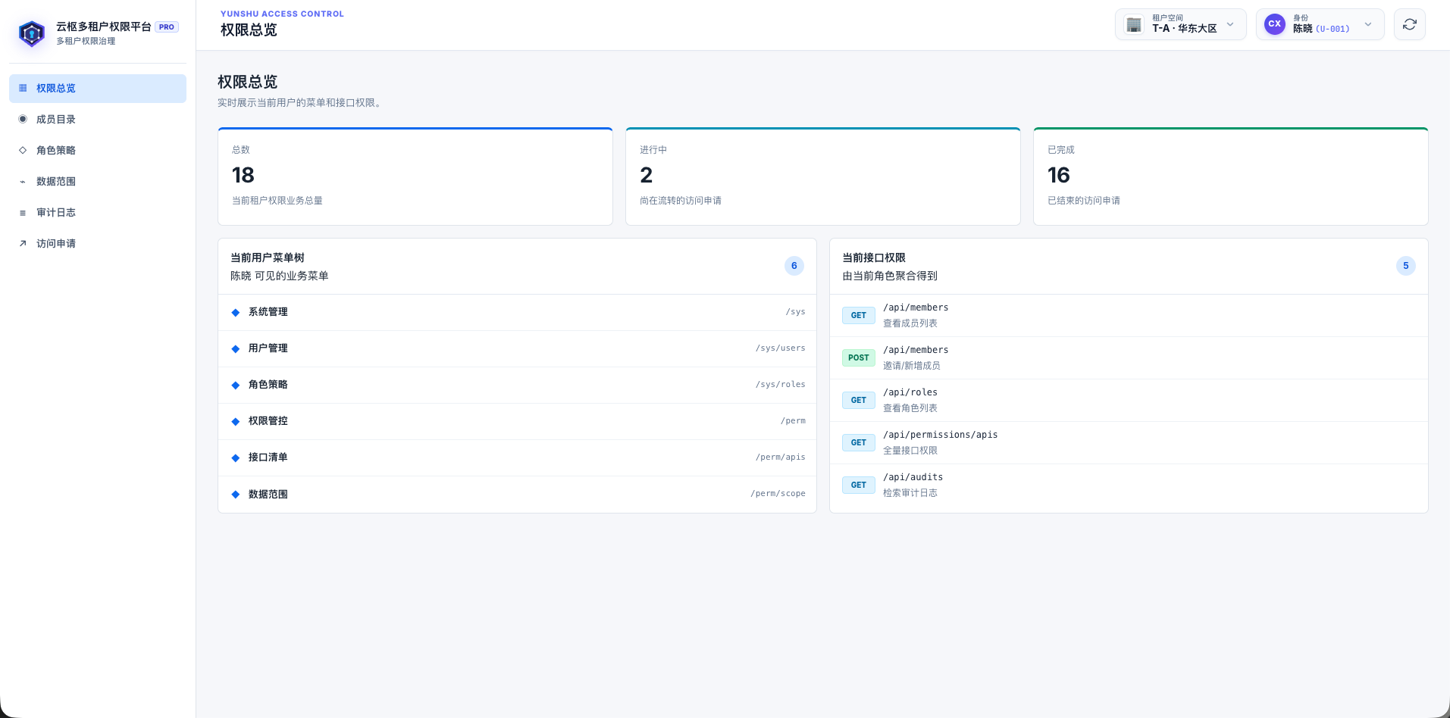Click the POST badge for /api/members

(859, 357)
